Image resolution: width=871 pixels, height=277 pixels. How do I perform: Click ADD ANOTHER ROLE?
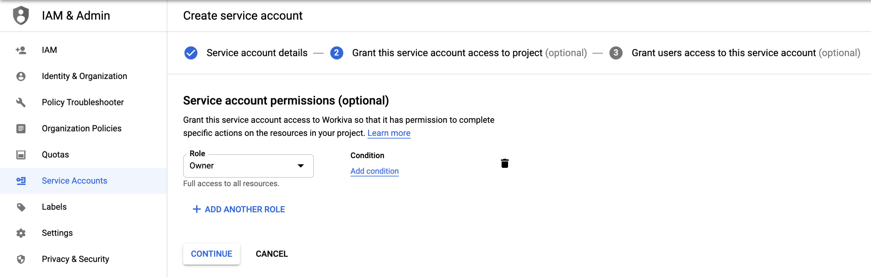[239, 209]
